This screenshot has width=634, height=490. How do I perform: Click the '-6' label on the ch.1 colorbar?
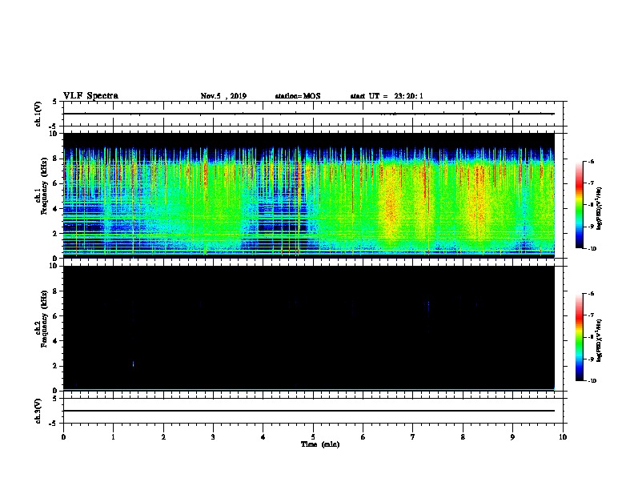click(x=591, y=161)
